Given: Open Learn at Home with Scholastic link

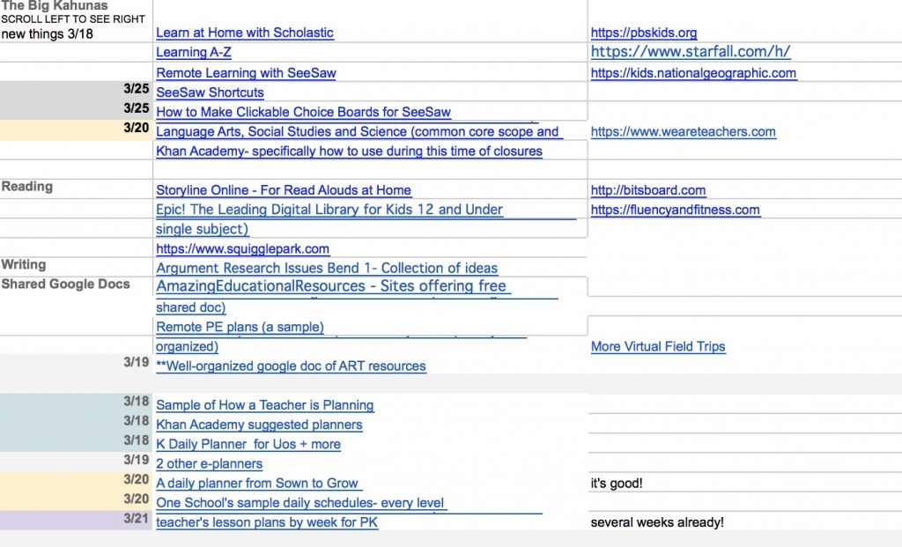Looking at the screenshot, I should 245,33.
